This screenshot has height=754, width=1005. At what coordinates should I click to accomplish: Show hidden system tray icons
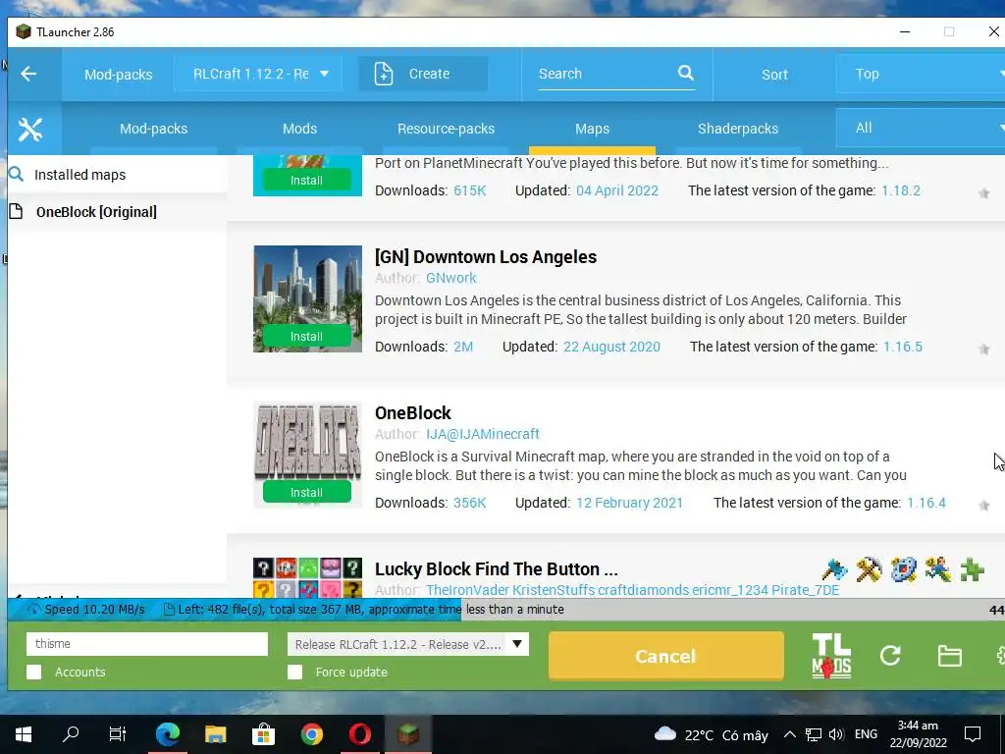(x=790, y=734)
